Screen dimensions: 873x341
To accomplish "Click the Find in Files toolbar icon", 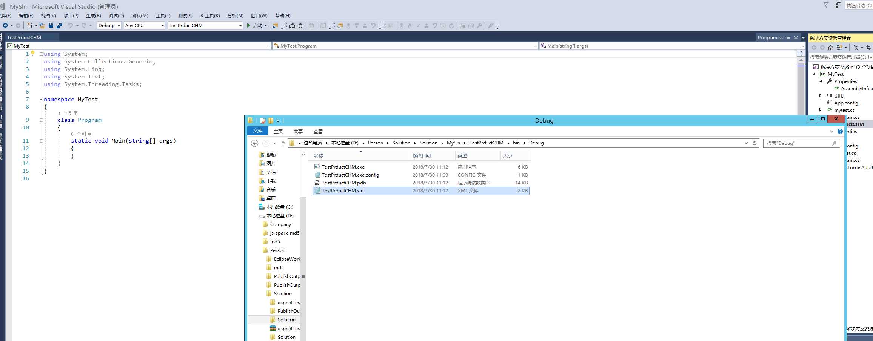I will 275,26.
